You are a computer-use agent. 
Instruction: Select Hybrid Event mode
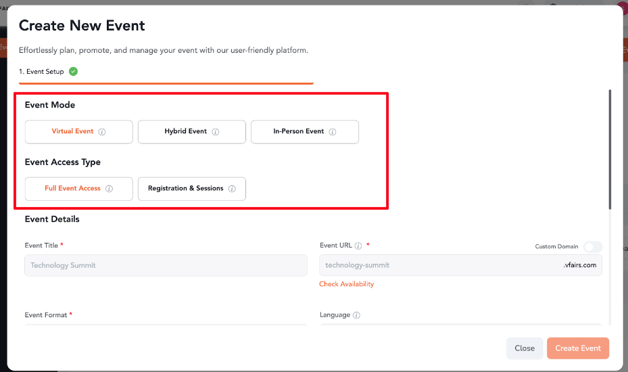click(x=192, y=132)
